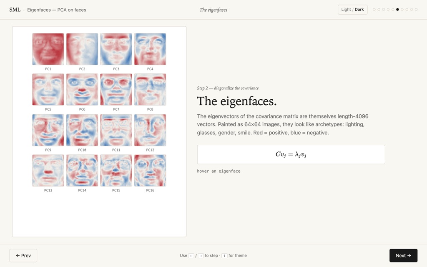This screenshot has width=427, height=267.
Task: Click the Cv = λv formula box
Action: tap(291, 154)
